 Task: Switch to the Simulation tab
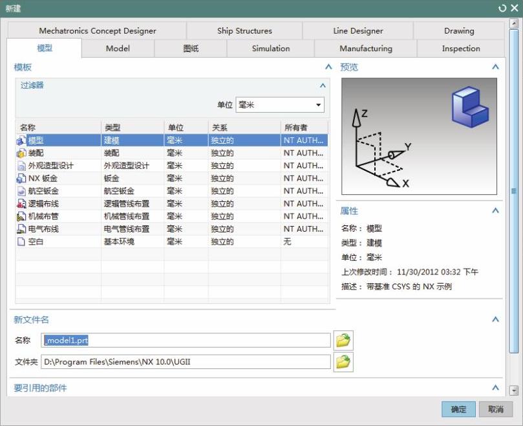coord(271,49)
